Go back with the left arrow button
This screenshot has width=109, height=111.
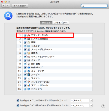pos(4,6)
